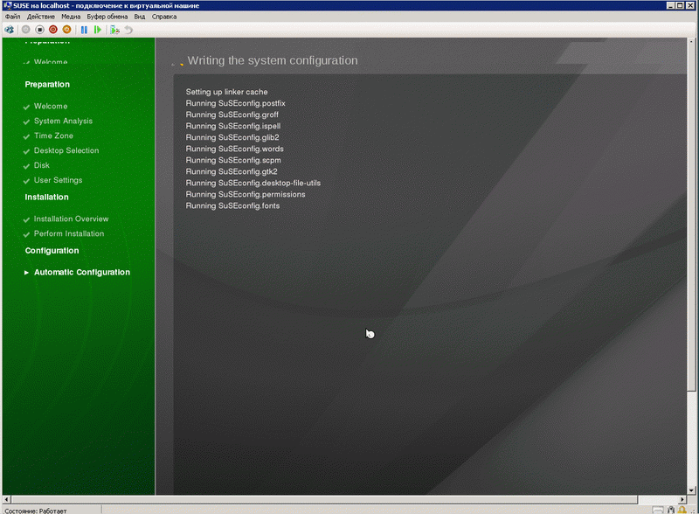This screenshot has width=699, height=514.
Task: Turn off the VM with stop icon
Action: [x=39, y=30]
